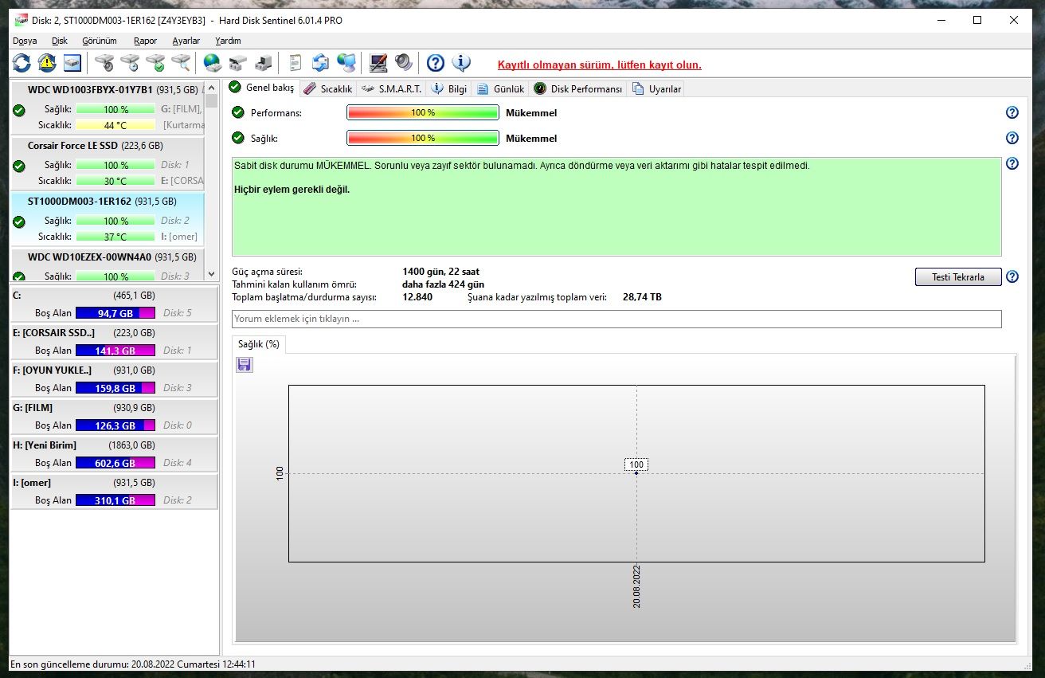The height and width of the screenshot is (678, 1045).
Task: Click the red unregistered version link
Action: 600,65
